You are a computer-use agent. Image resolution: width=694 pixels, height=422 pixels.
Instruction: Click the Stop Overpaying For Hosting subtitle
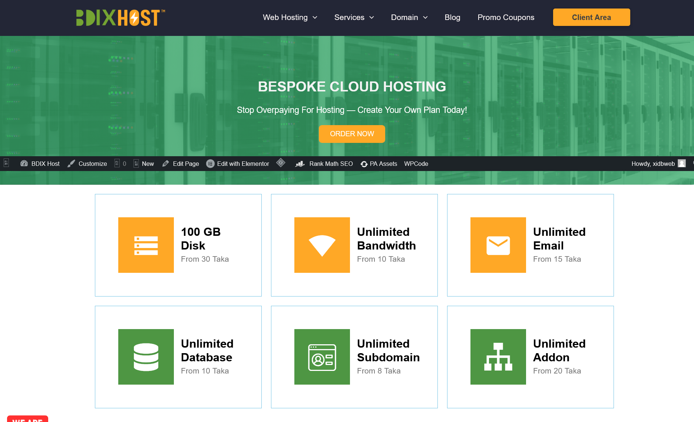click(x=352, y=110)
